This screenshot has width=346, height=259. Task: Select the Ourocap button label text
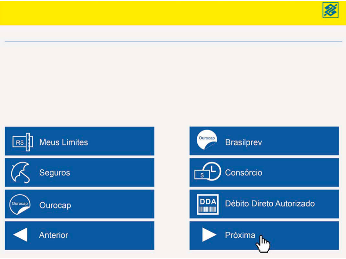point(55,205)
